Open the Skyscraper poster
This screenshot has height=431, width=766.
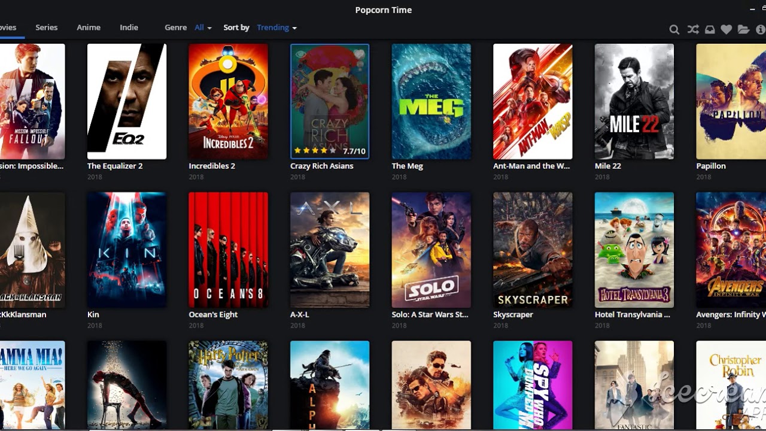533,250
